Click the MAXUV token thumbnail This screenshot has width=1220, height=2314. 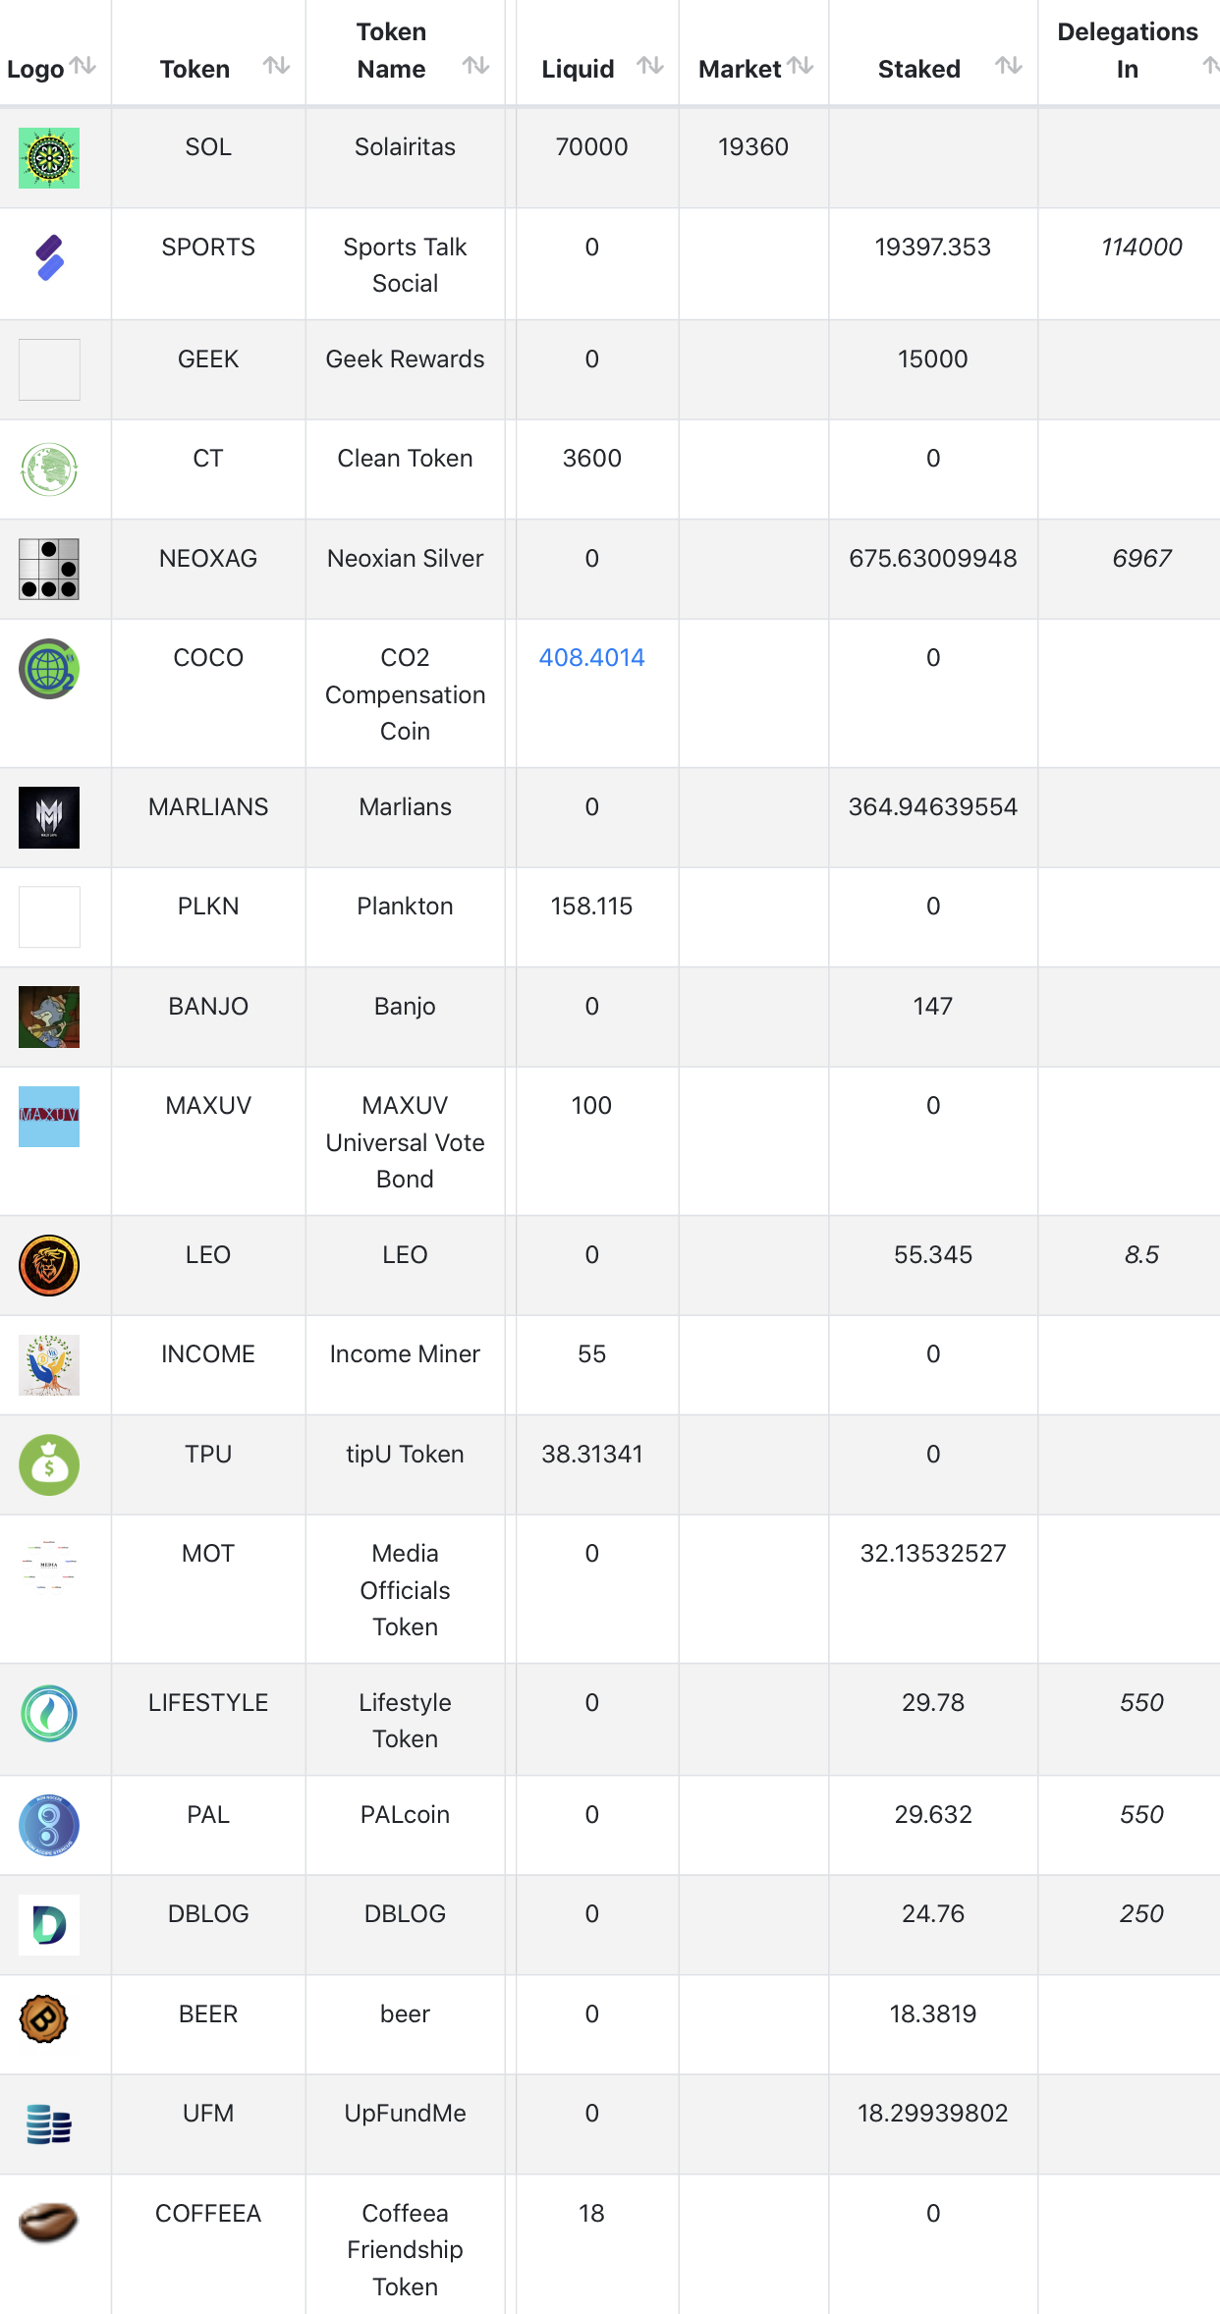49,1116
